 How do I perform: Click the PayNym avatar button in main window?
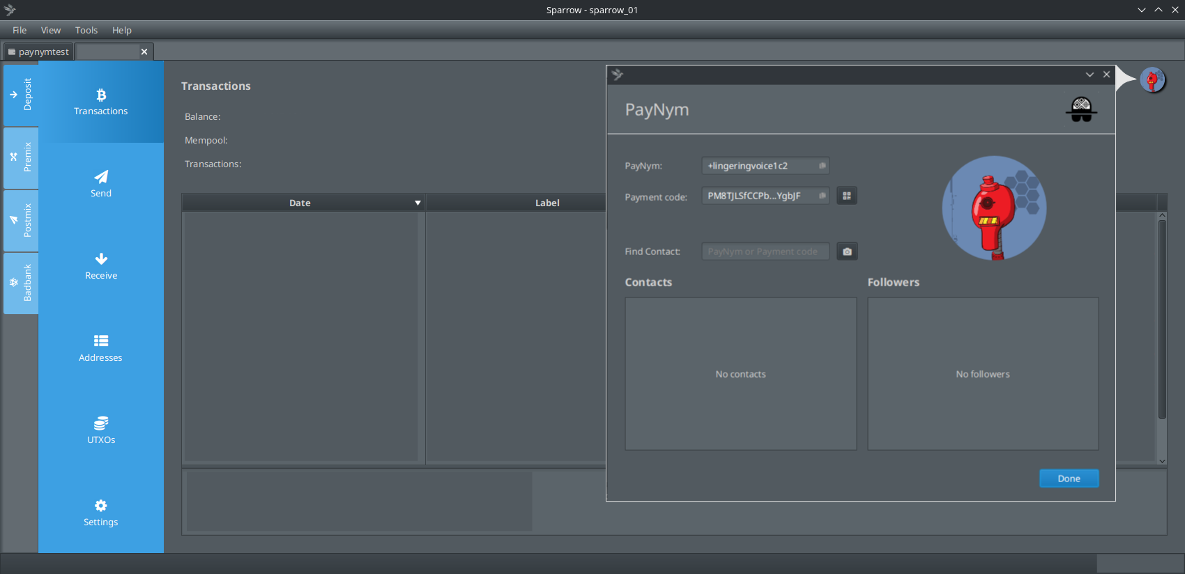pos(1153,80)
